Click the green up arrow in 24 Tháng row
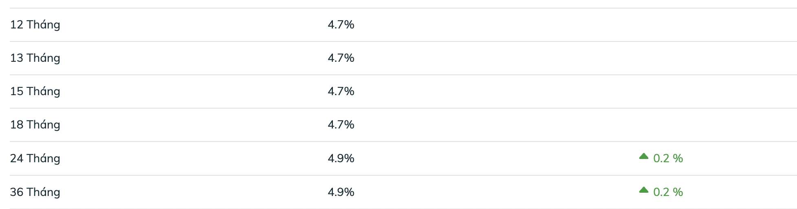The width and height of the screenshot is (797, 209). pyautogui.click(x=644, y=156)
